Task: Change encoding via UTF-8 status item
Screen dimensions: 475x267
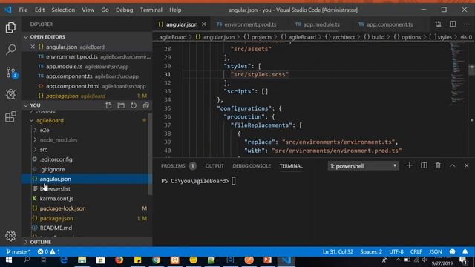Action: [x=396, y=251]
